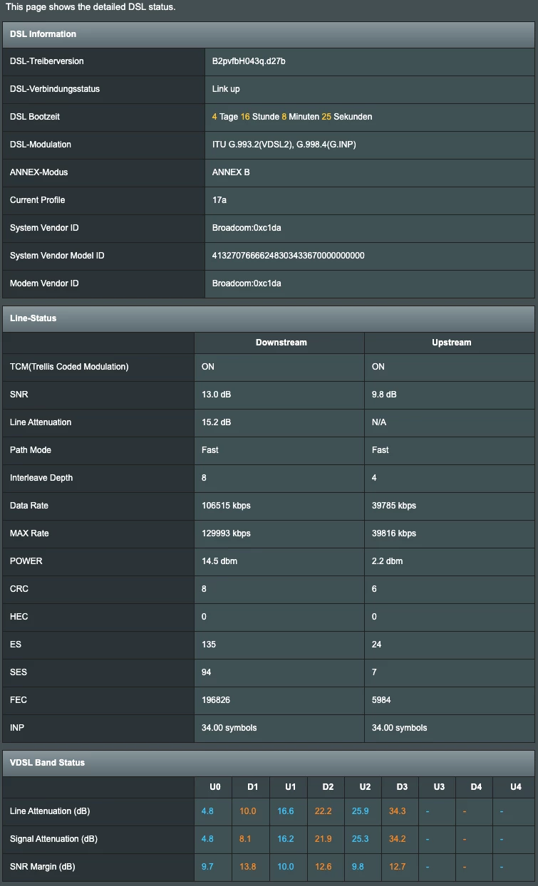Viewport: 538px width, 886px height.
Task: Click the Link up connection status value
Action: pyautogui.click(x=226, y=89)
